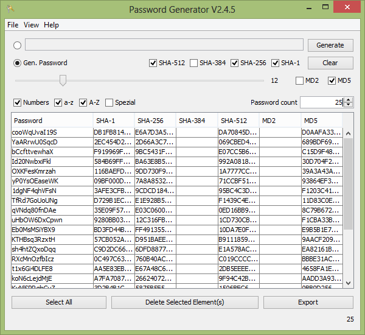The height and width of the screenshot is (335, 365).
Task: Click the table scrollbar up arrow
Action: (348, 133)
